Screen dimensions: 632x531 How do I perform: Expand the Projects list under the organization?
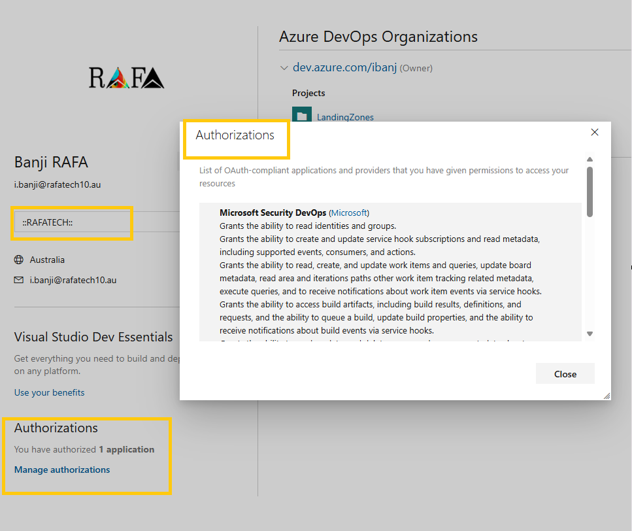click(x=308, y=93)
